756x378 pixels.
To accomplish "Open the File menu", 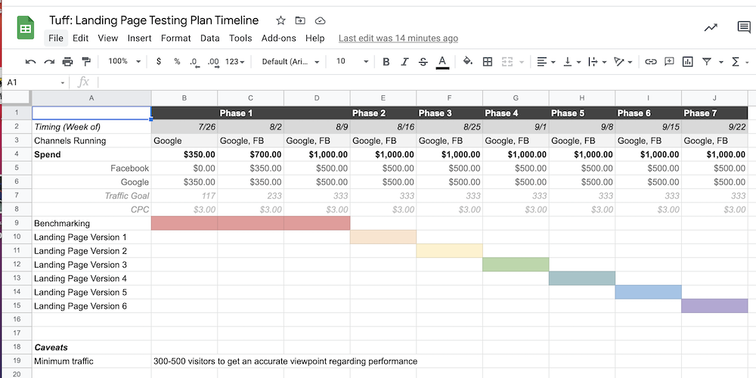I will coord(56,38).
